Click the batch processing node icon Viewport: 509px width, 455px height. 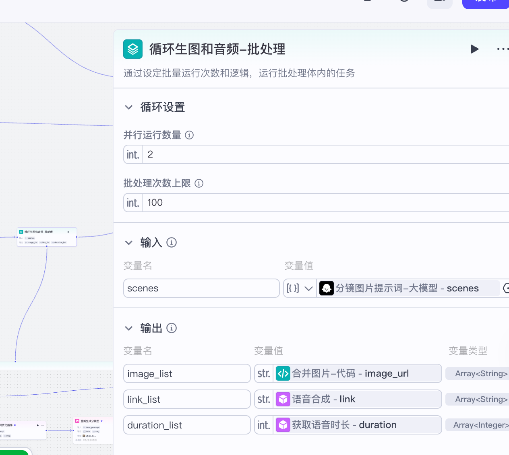[133, 49]
